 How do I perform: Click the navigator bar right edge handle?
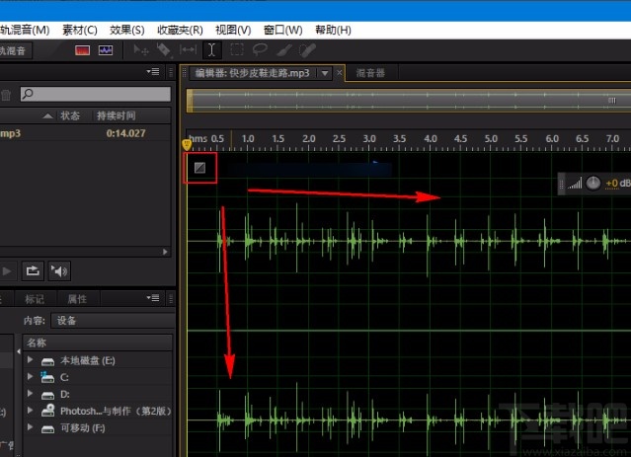pyautogui.click(x=612, y=100)
